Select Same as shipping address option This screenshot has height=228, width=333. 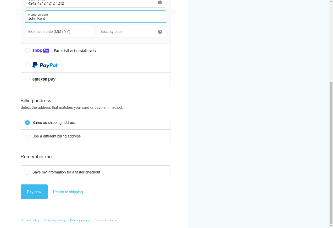click(x=27, y=123)
